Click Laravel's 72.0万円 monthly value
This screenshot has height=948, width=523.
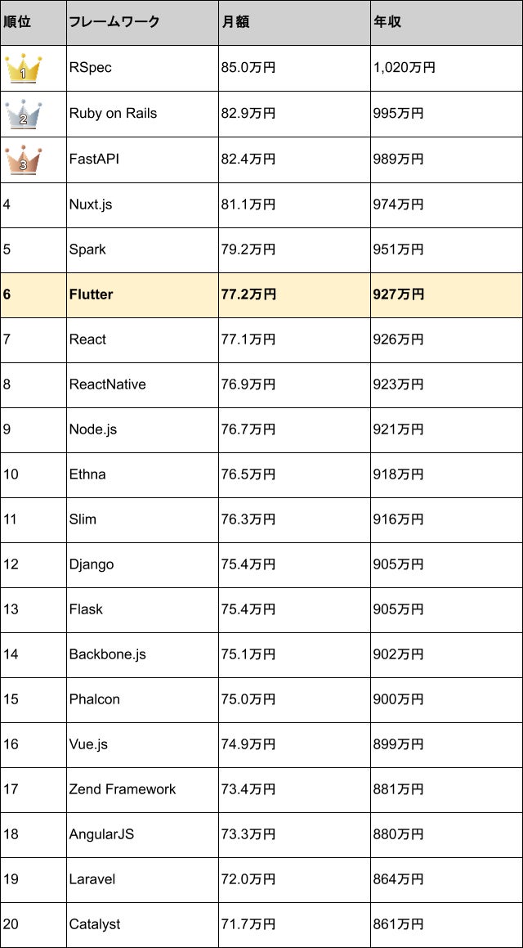point(248,879)
